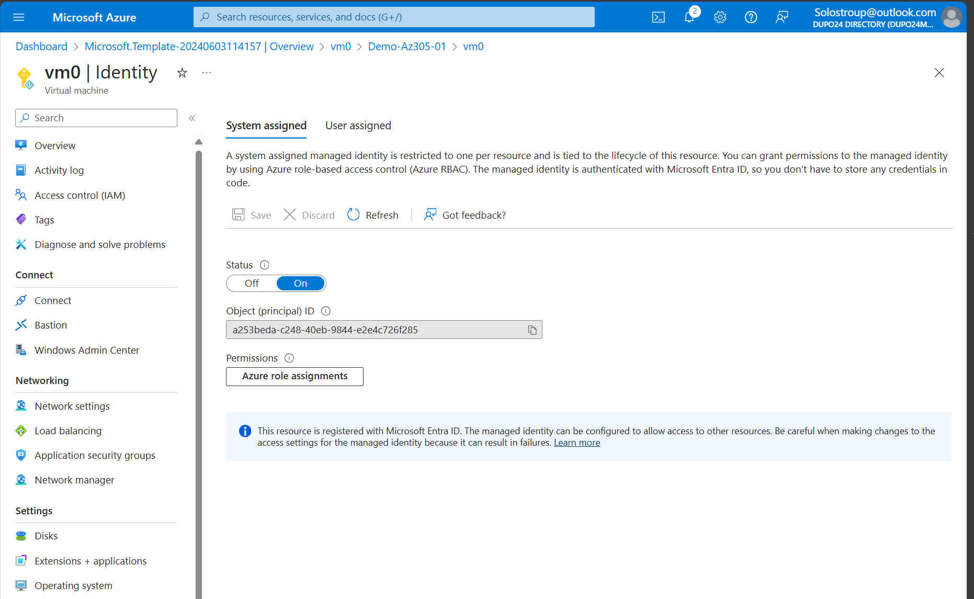Launch Cloud Shell from the top bar
The image size is (974, 599).
pyautogui.click(x=659, y=17)
